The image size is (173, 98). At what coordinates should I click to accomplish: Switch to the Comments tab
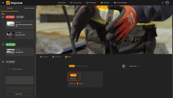(57, 57)
